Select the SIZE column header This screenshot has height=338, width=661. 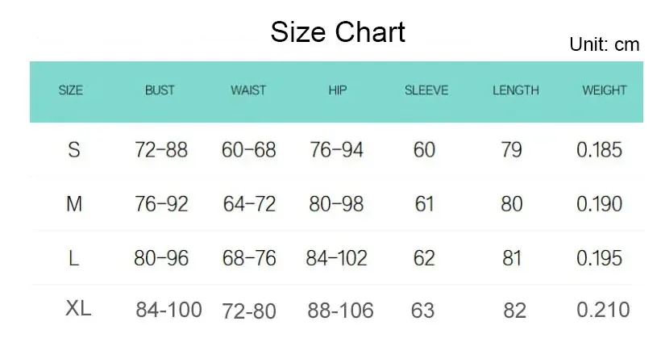pos(71,90)
